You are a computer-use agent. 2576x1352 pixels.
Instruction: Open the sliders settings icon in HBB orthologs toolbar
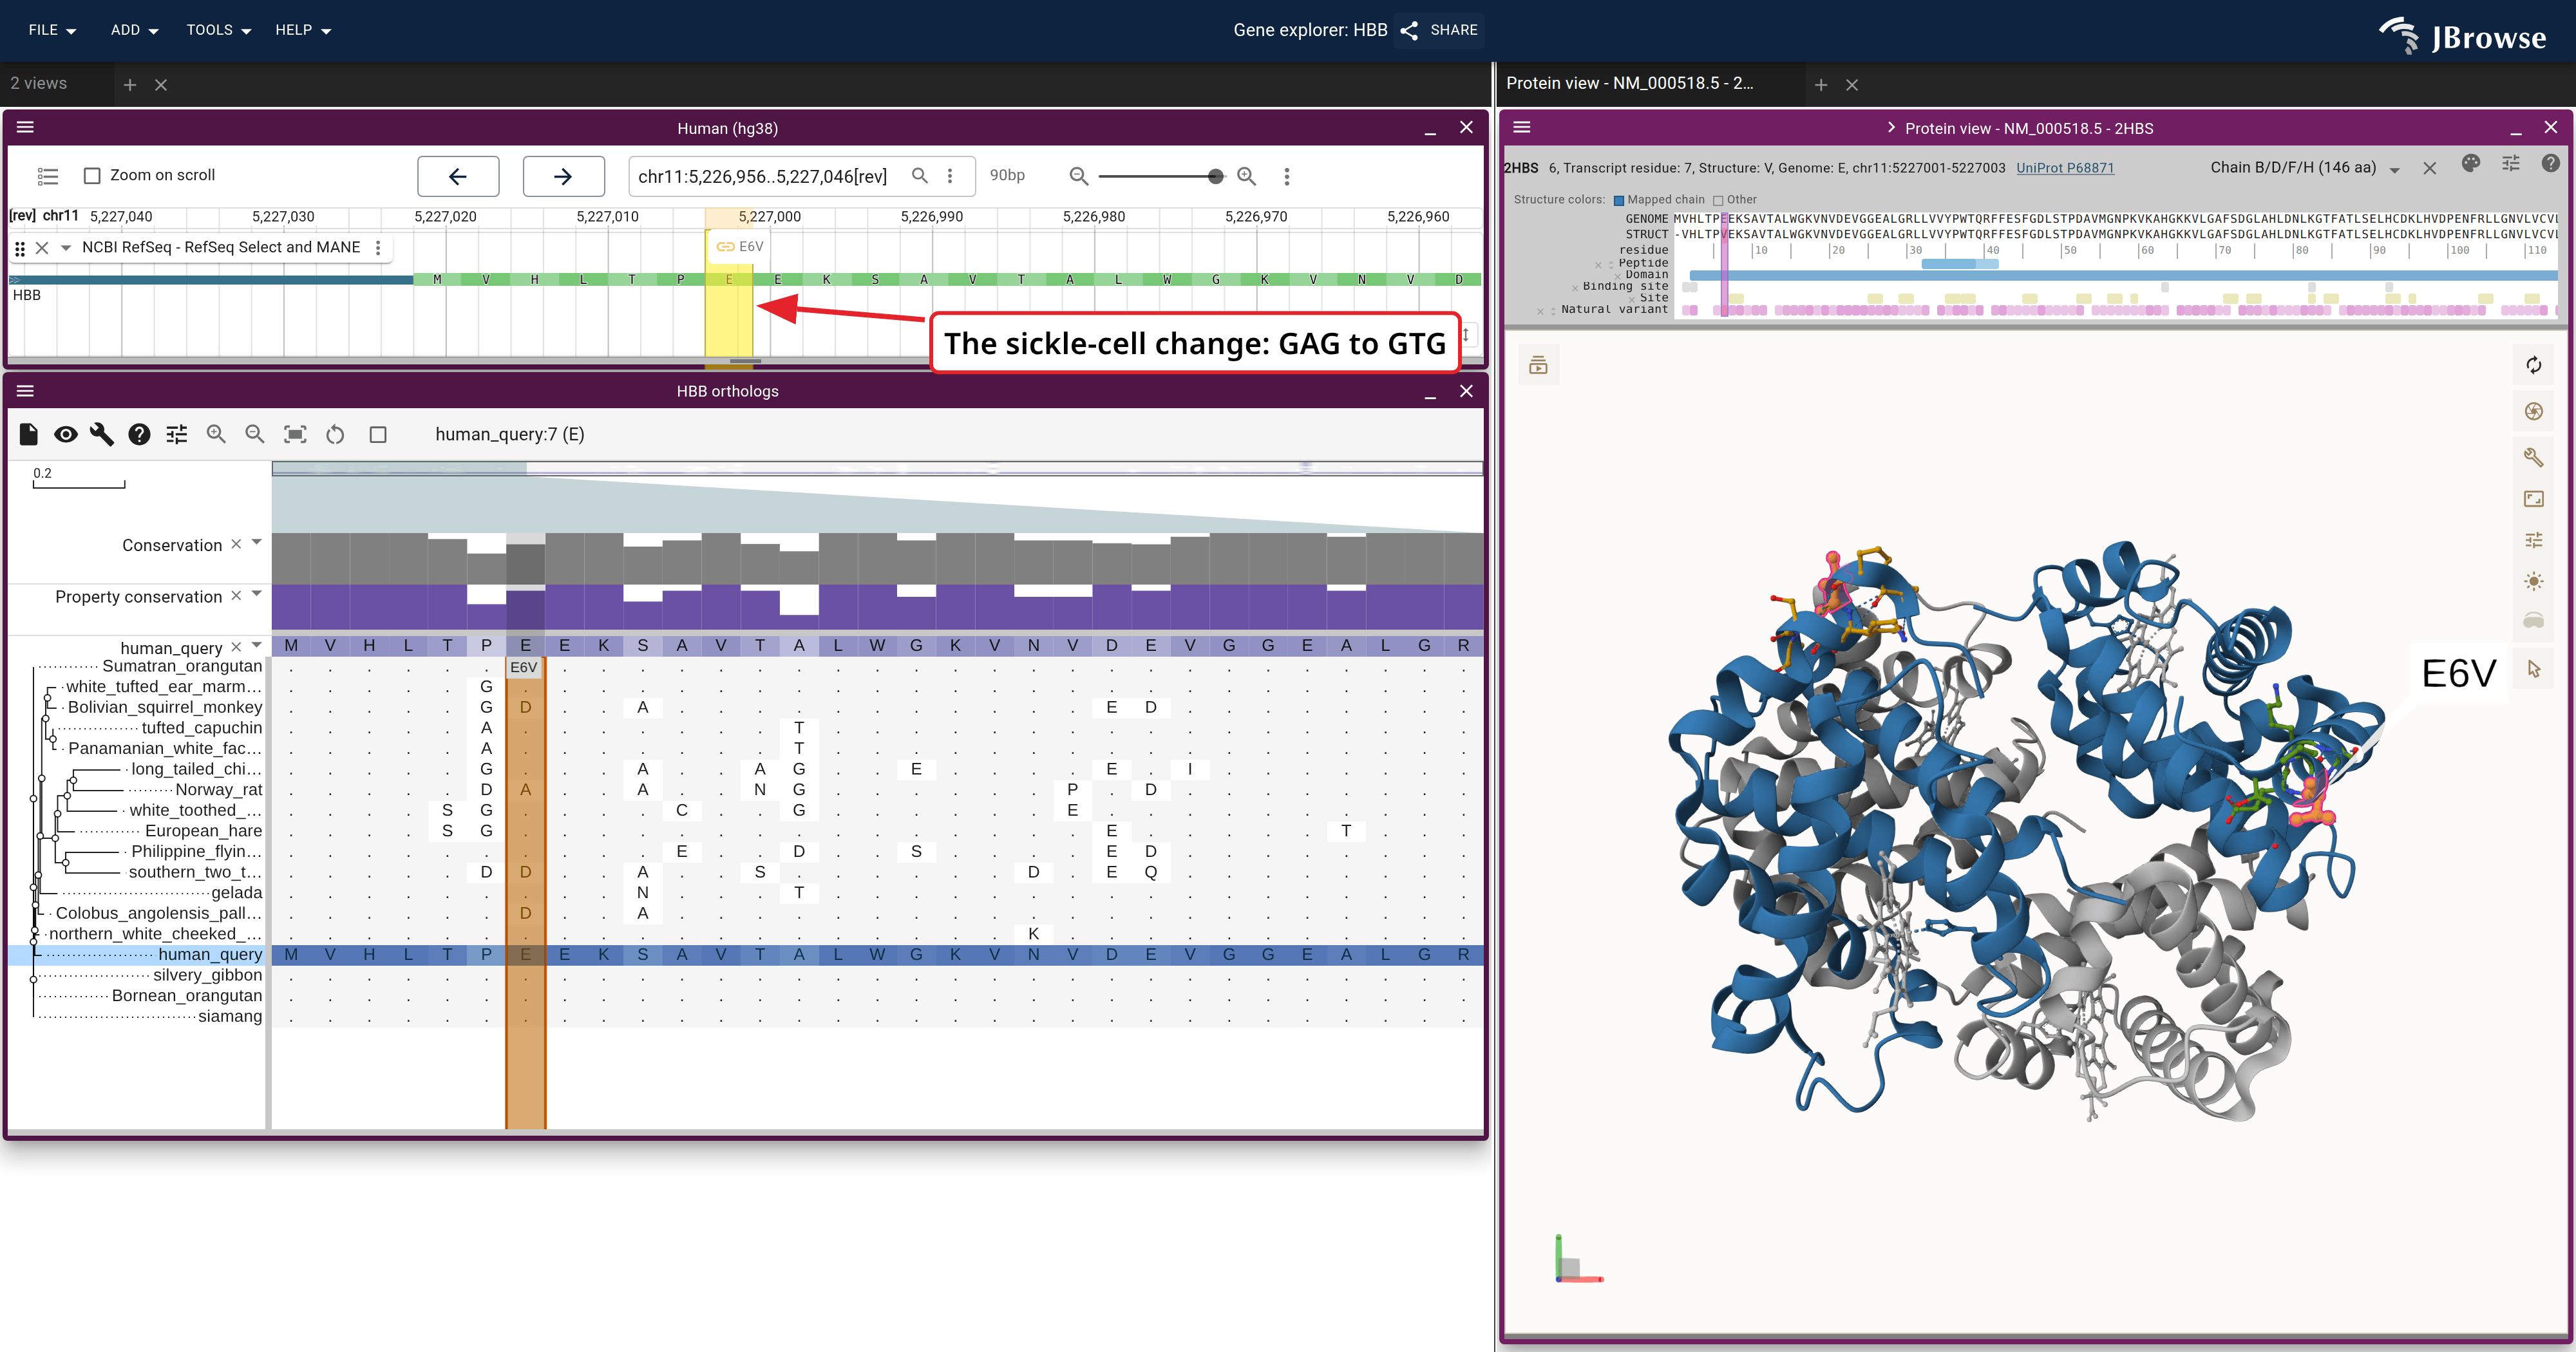177,434
